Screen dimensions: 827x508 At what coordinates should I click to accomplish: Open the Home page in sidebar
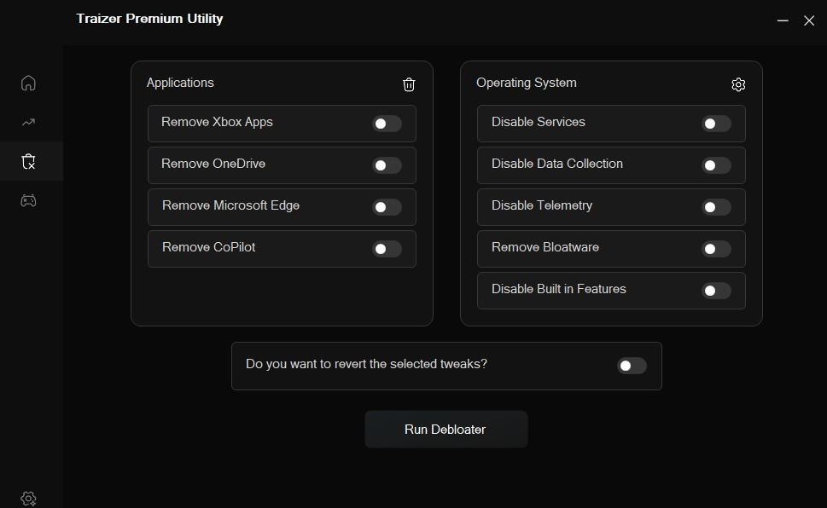[x=28, y=83]
